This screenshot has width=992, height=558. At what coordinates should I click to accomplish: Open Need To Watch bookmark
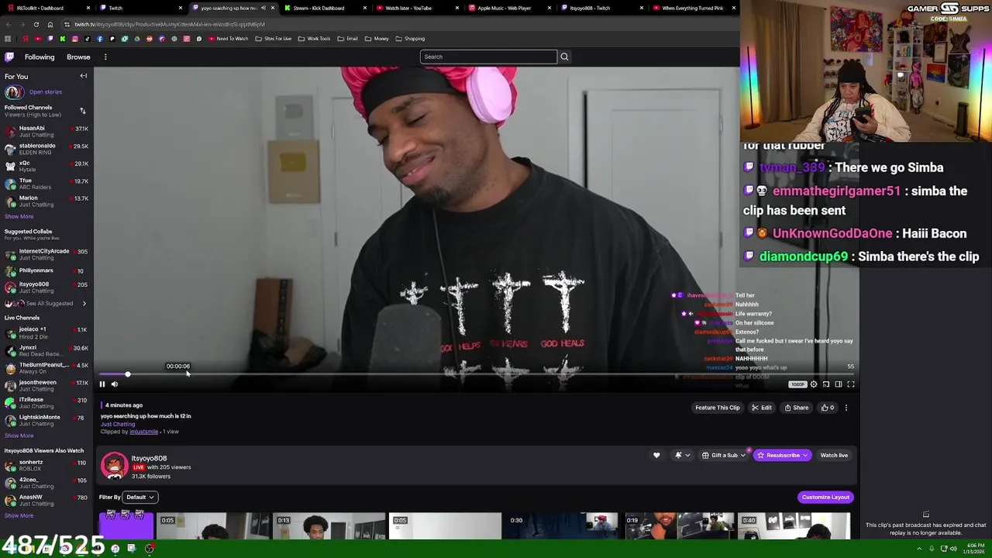[228, 39]
